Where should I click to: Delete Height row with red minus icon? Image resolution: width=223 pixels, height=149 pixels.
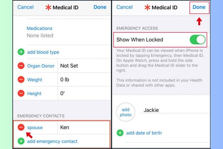click(21, 93)
